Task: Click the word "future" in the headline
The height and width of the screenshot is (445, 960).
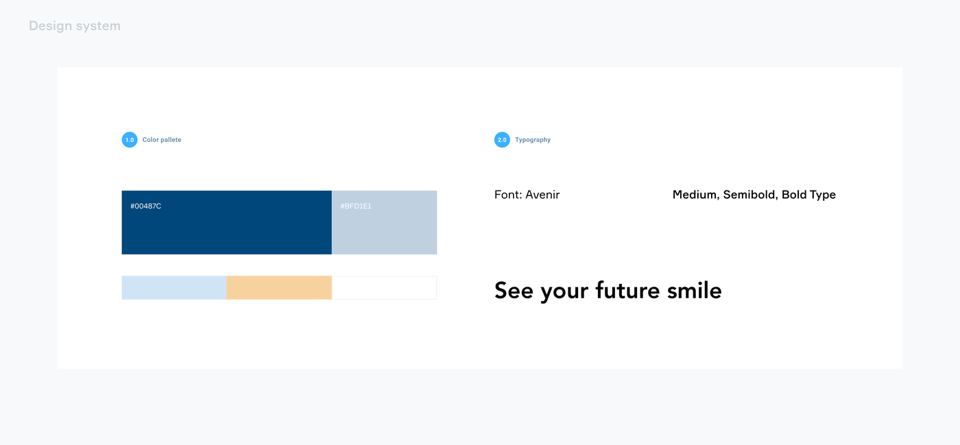Action: tap(621, 290)
